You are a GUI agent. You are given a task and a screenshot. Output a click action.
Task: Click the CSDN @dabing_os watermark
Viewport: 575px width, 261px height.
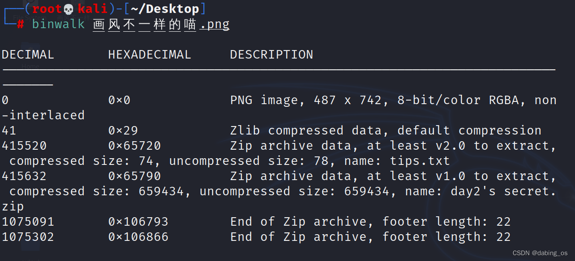(x=540, y=253)
